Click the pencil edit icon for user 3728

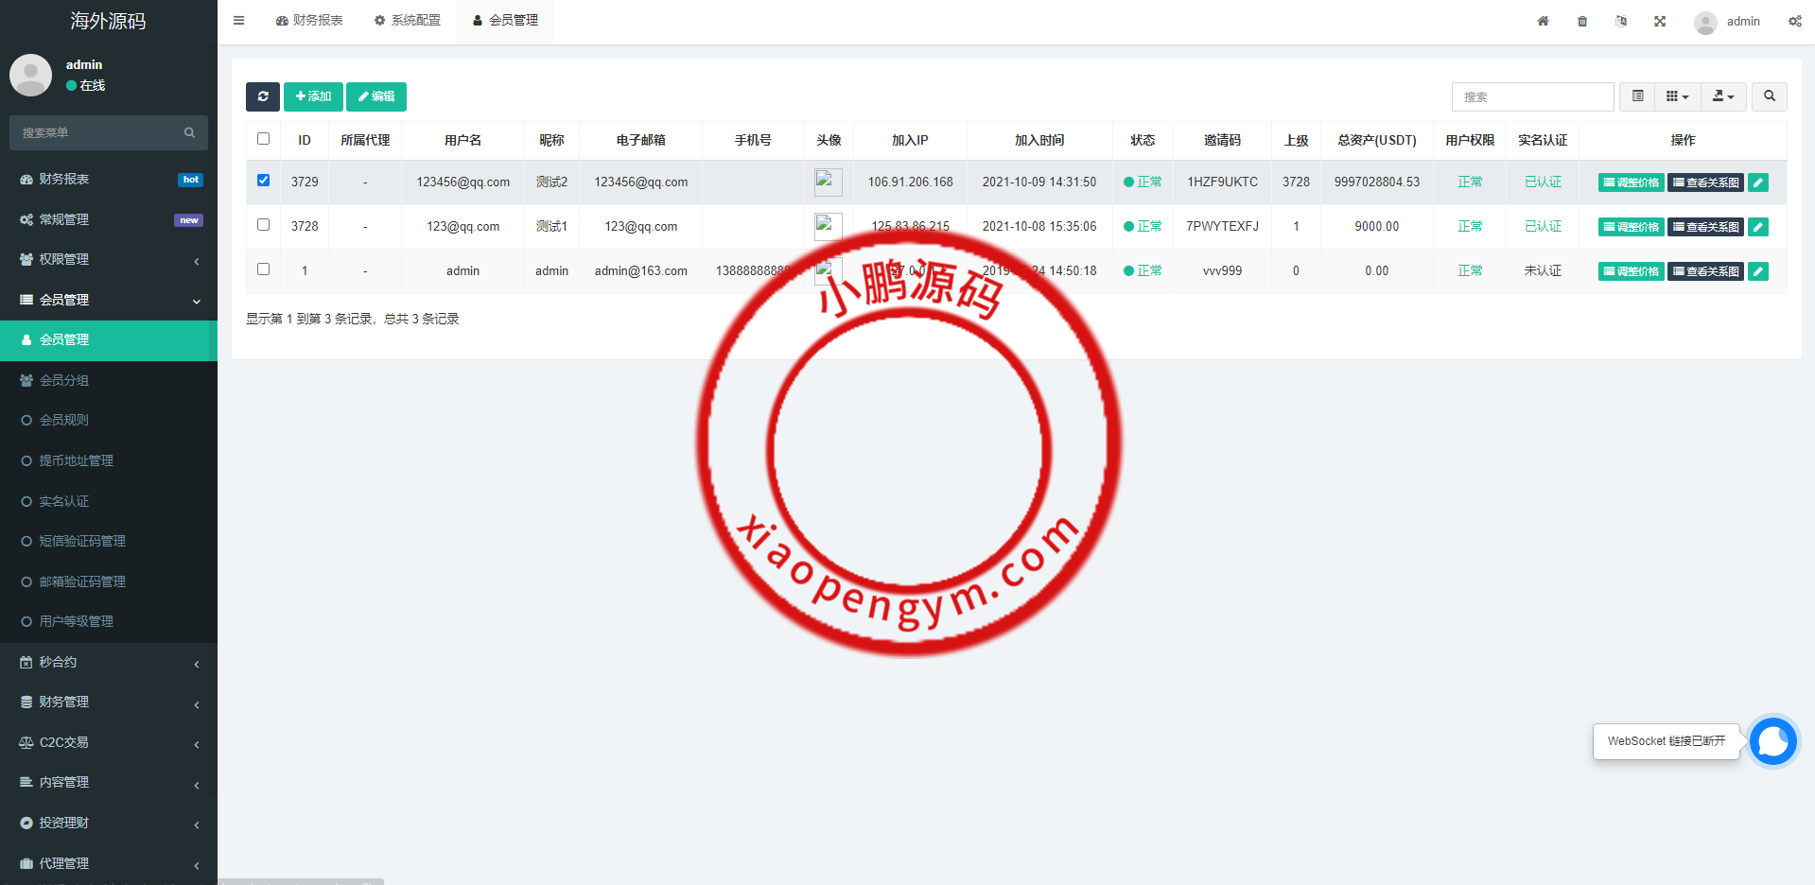(1757, 227)
